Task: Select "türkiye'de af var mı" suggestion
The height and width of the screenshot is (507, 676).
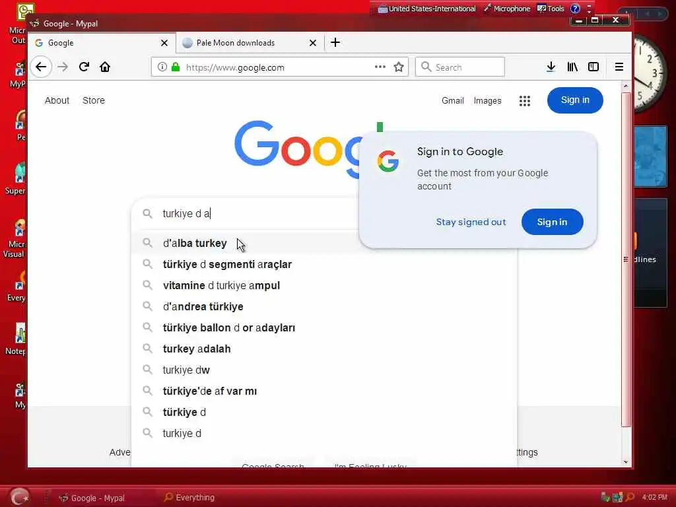Action: (x=323, y=391)
